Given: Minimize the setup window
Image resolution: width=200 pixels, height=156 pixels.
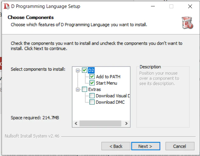Looking at the screenshot, I should click(153, 6).
